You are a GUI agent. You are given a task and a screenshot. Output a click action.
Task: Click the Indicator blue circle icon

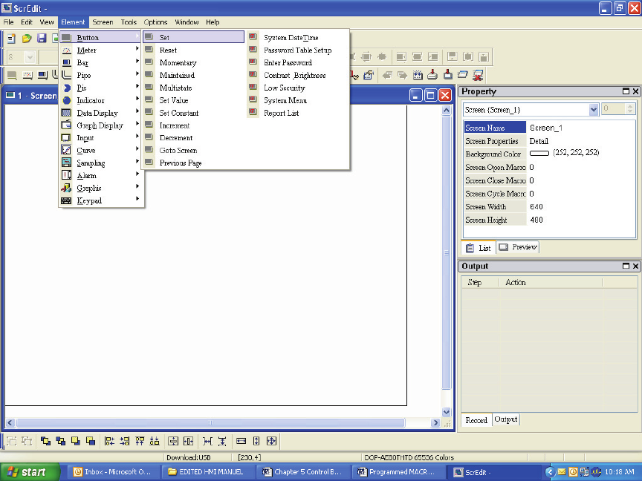pyautogui.click(x=66, y=100)
